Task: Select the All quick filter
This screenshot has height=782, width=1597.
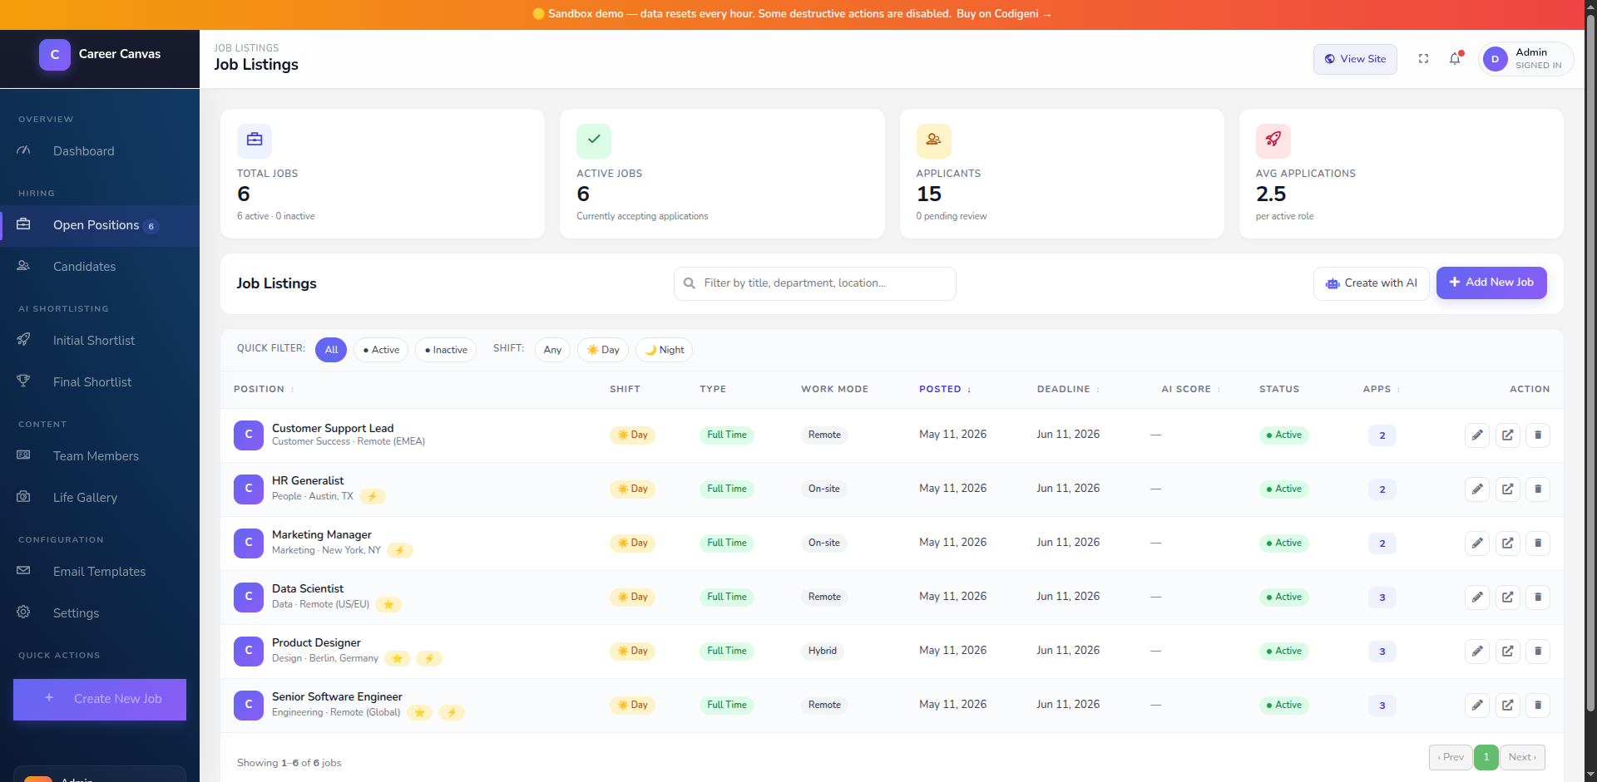Action: point(331,350)
